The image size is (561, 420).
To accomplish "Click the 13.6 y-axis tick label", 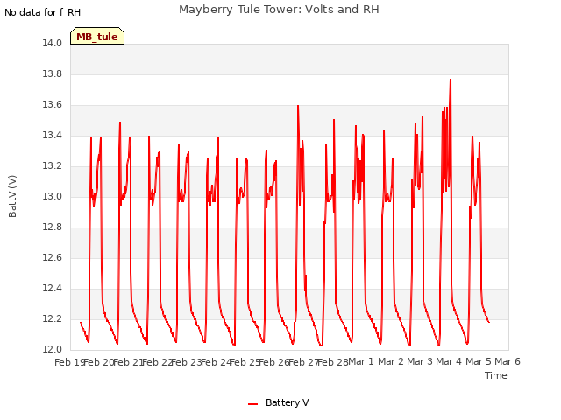I will click(x=53, y=105).
